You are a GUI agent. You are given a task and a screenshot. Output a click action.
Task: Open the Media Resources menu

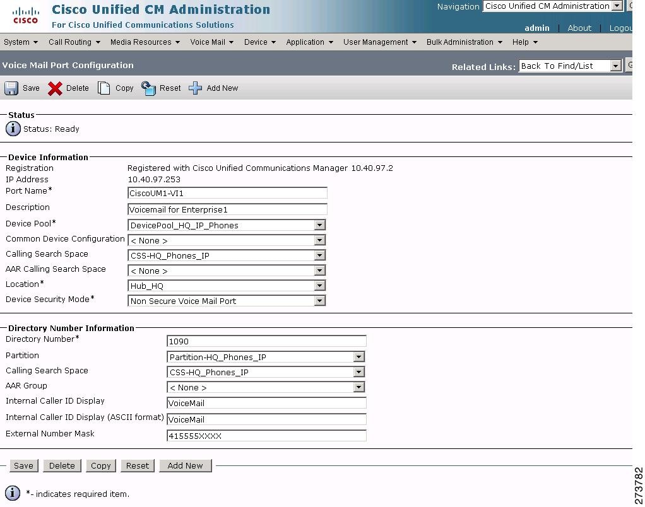[x=145, y=42]
